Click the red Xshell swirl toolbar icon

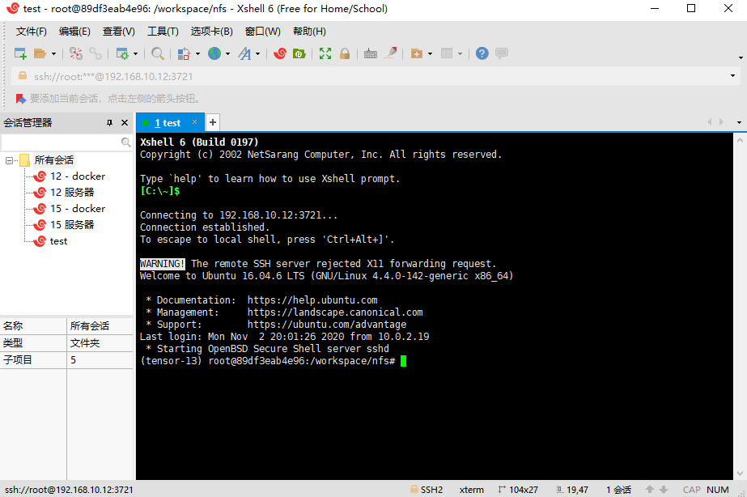tap(280, 53)
